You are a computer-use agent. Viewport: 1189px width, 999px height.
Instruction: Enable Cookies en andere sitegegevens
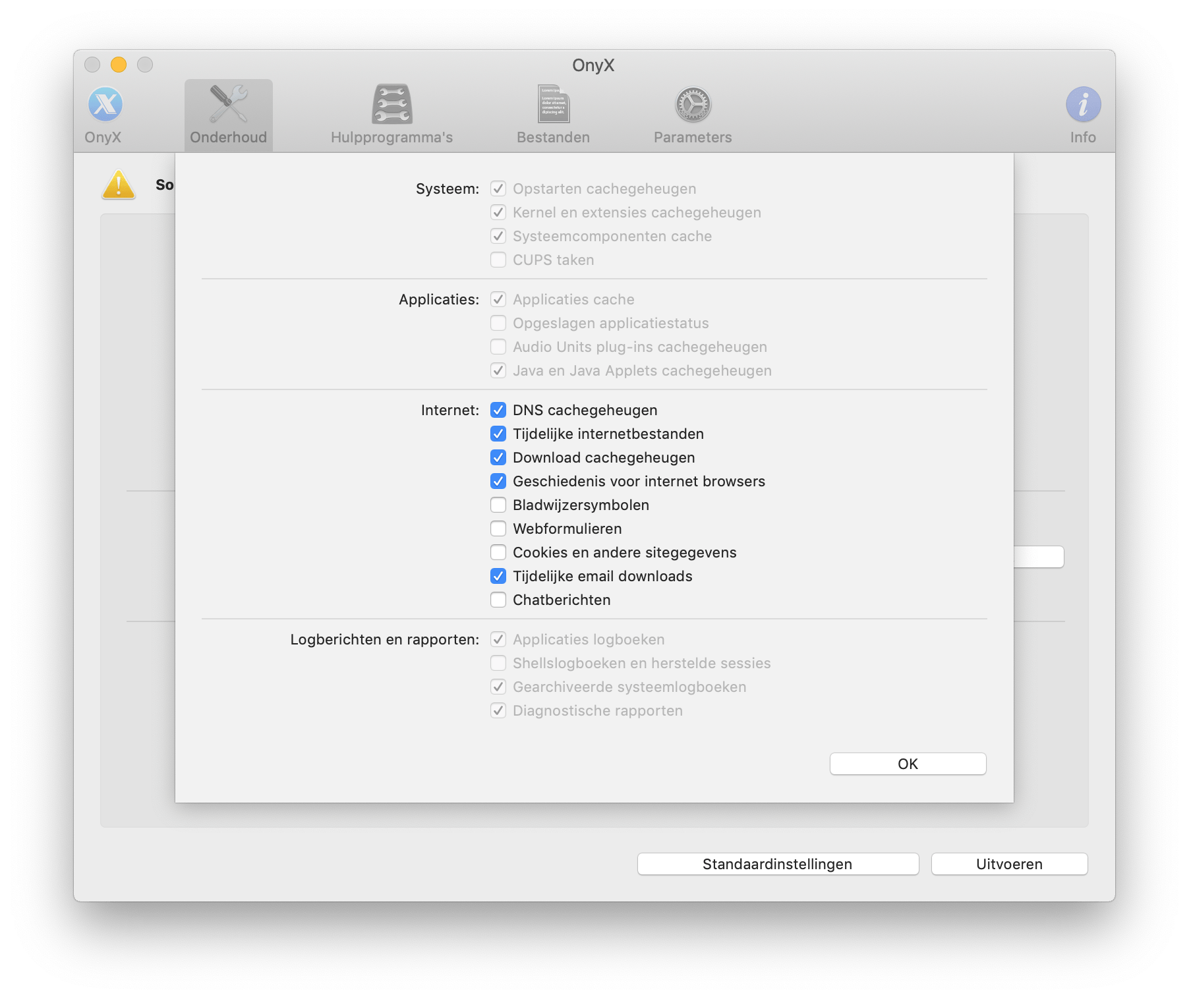coord(498,552)
